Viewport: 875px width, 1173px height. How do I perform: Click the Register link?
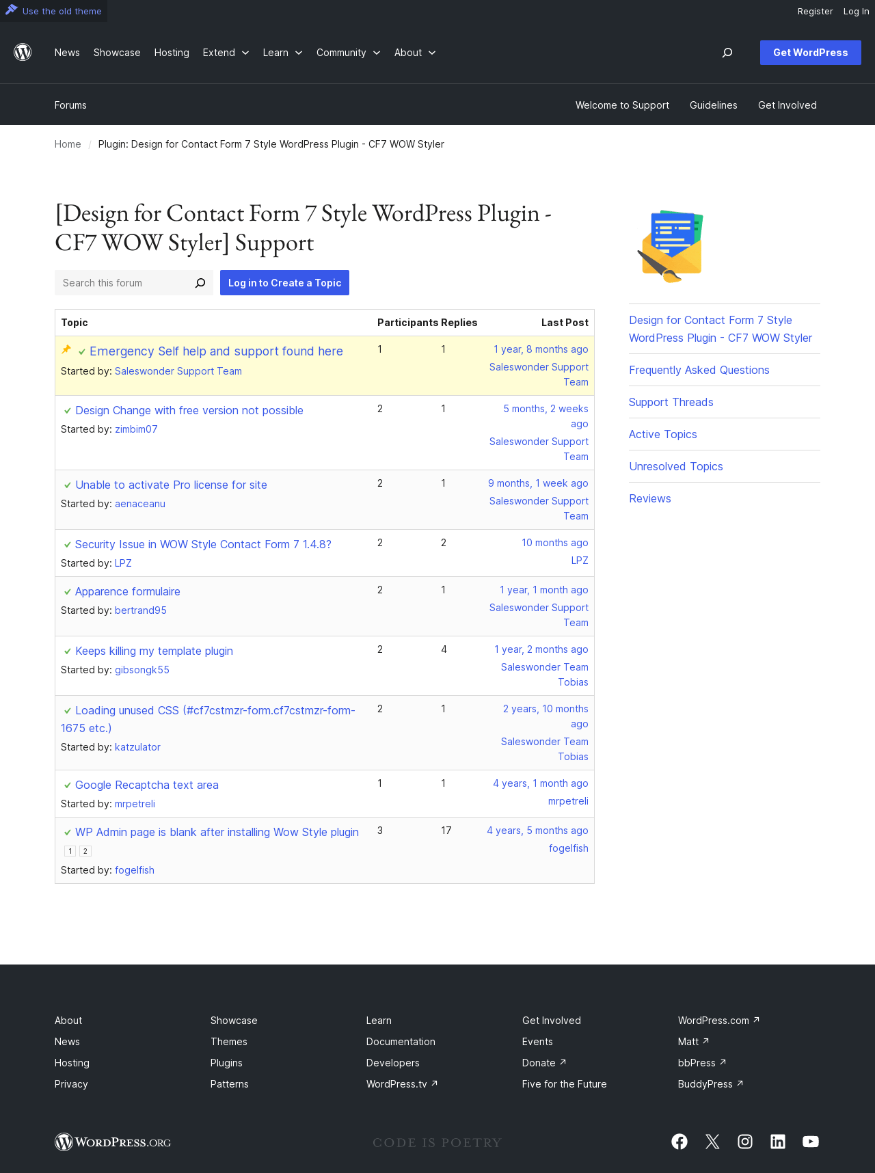pyautogui.click(x=815, y=11)
